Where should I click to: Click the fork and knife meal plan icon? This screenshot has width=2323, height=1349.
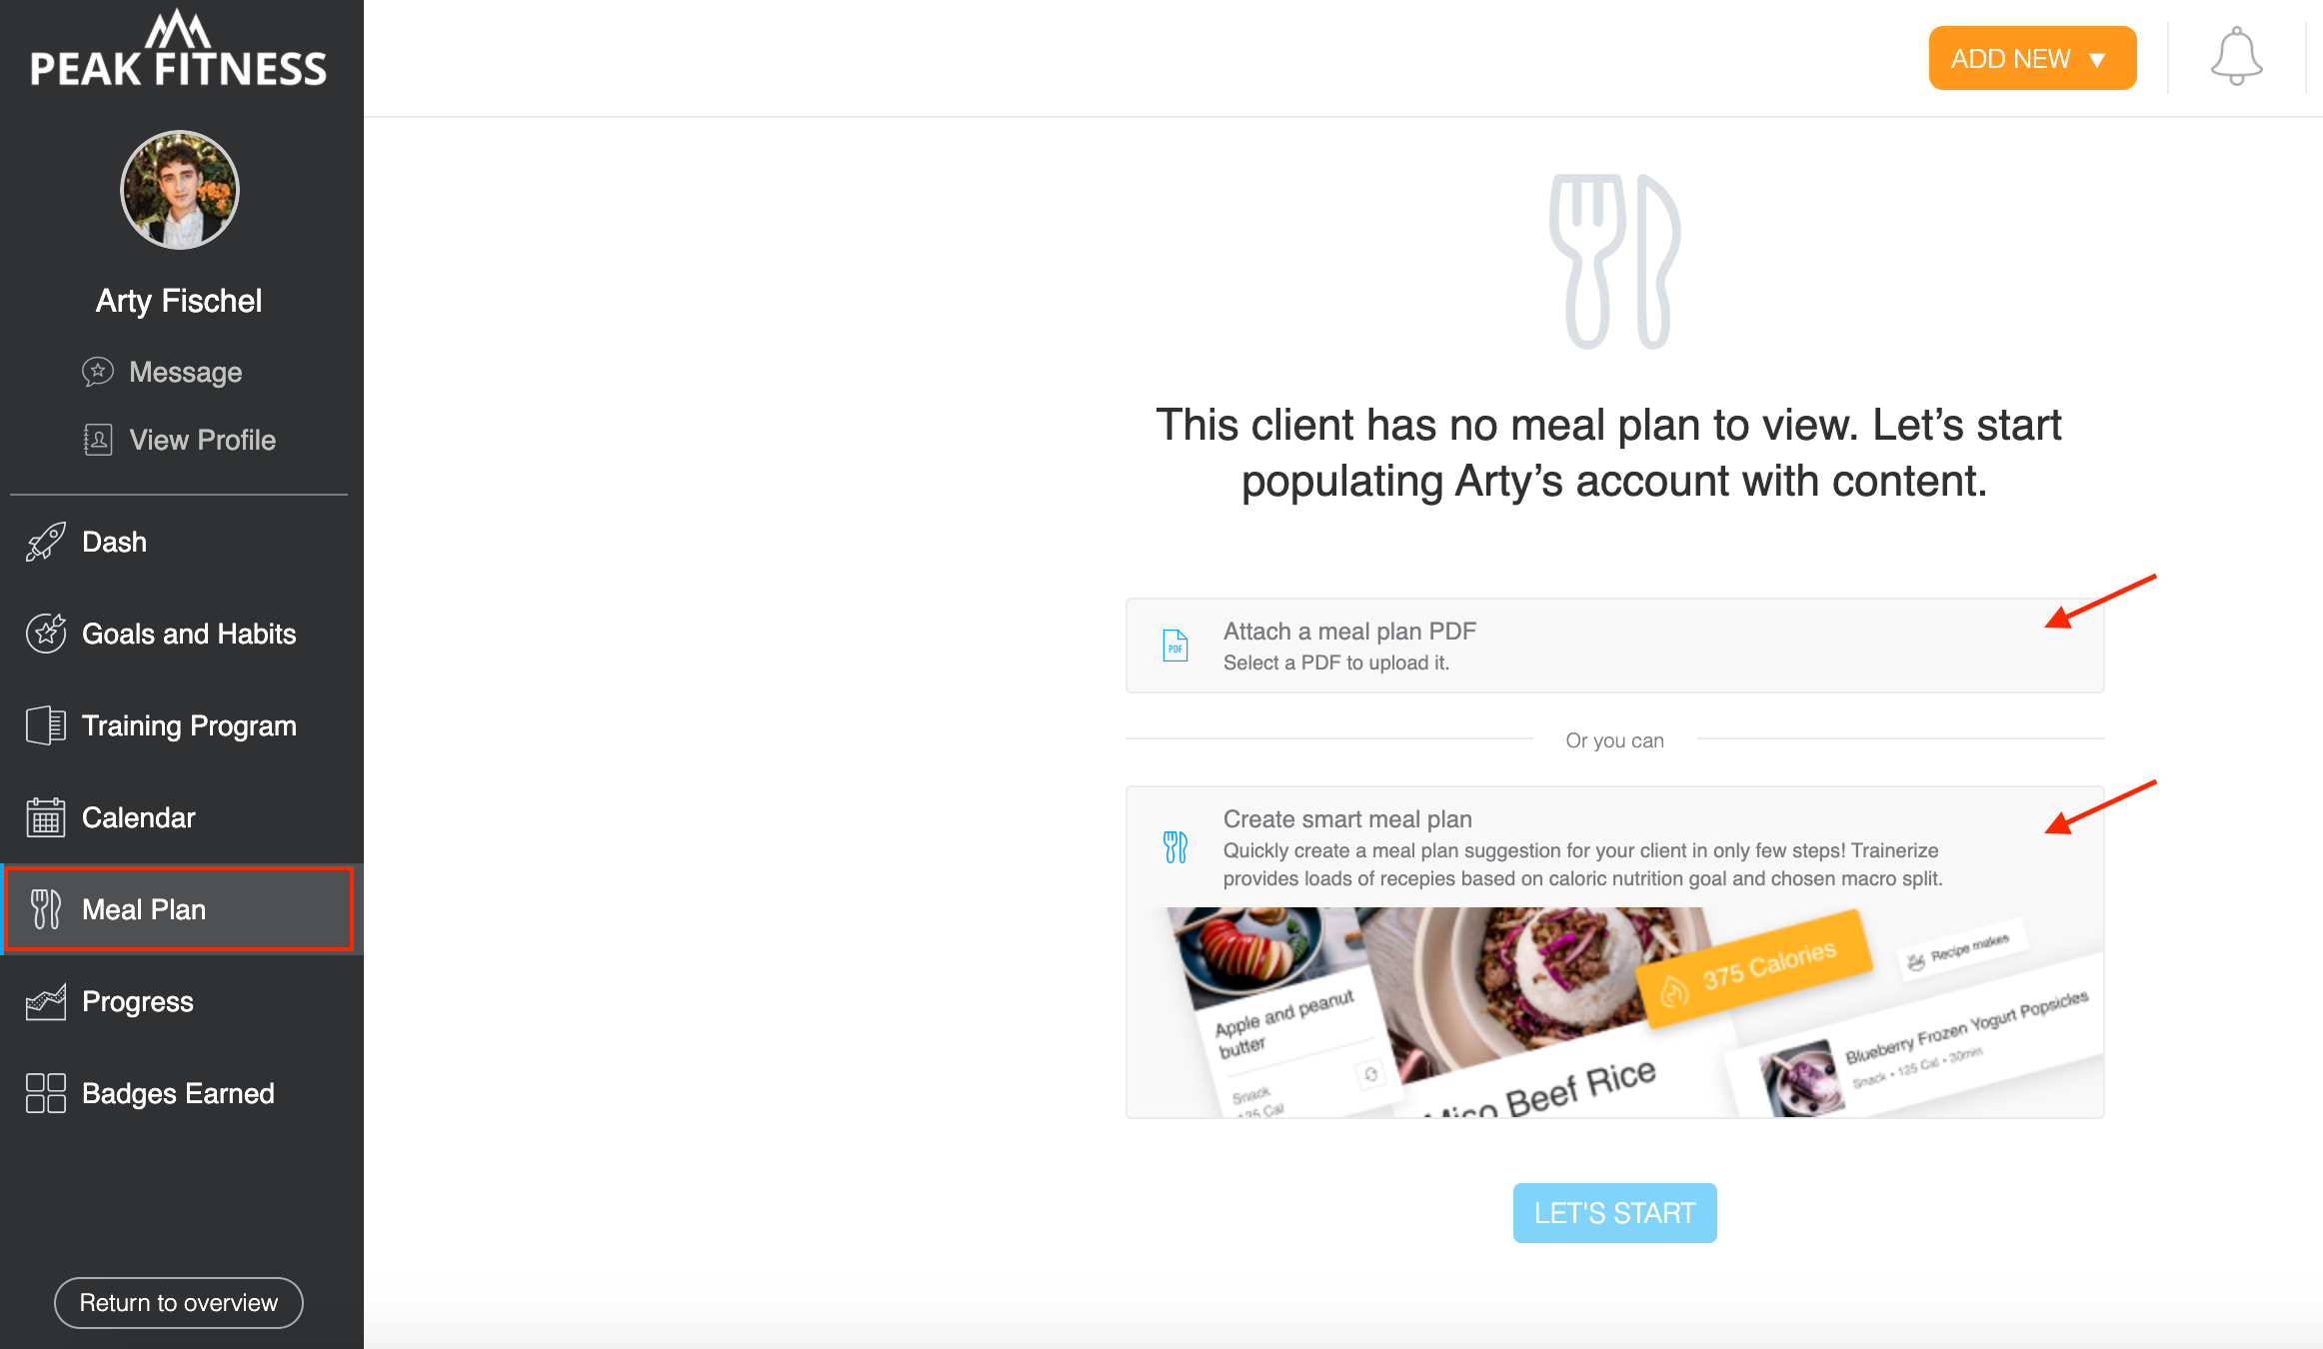click(42, 909)
